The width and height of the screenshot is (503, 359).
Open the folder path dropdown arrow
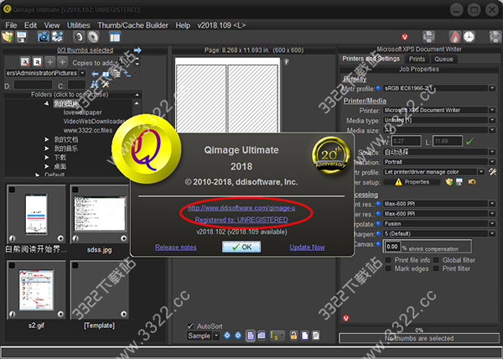click(x=82, y=73)
